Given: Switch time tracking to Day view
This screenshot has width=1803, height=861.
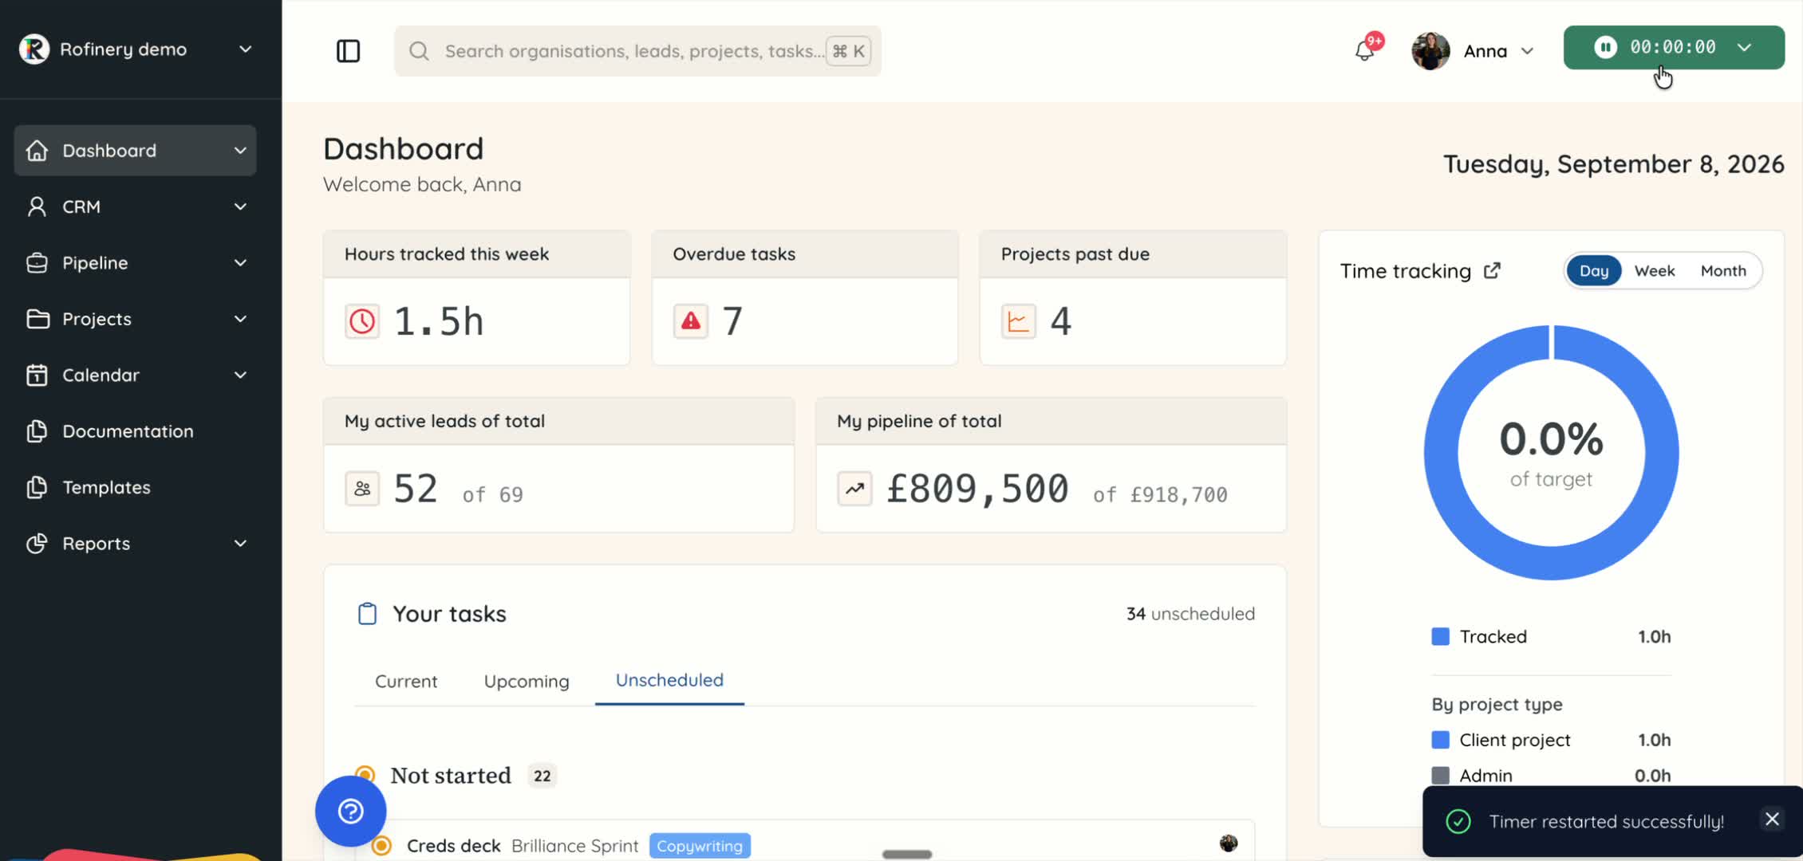Looking at the screenshot, I should coord(1594,271).
